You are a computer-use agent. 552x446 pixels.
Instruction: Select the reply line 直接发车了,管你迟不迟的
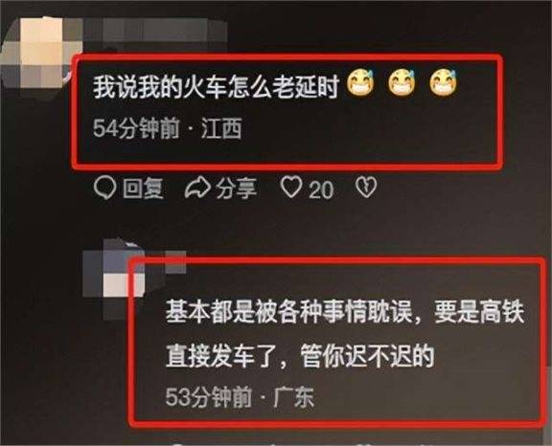300,356
